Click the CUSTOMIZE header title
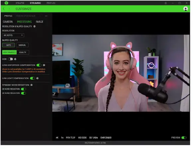 24,9
